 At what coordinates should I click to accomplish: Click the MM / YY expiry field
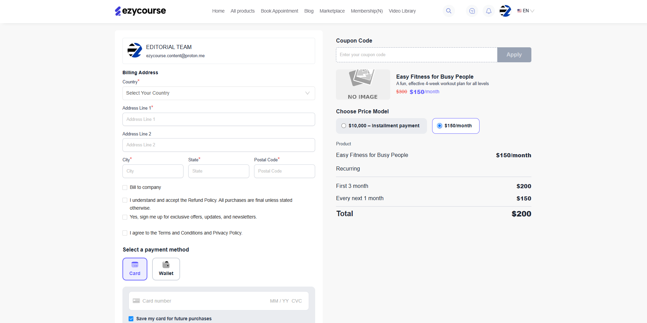point(279,301)
